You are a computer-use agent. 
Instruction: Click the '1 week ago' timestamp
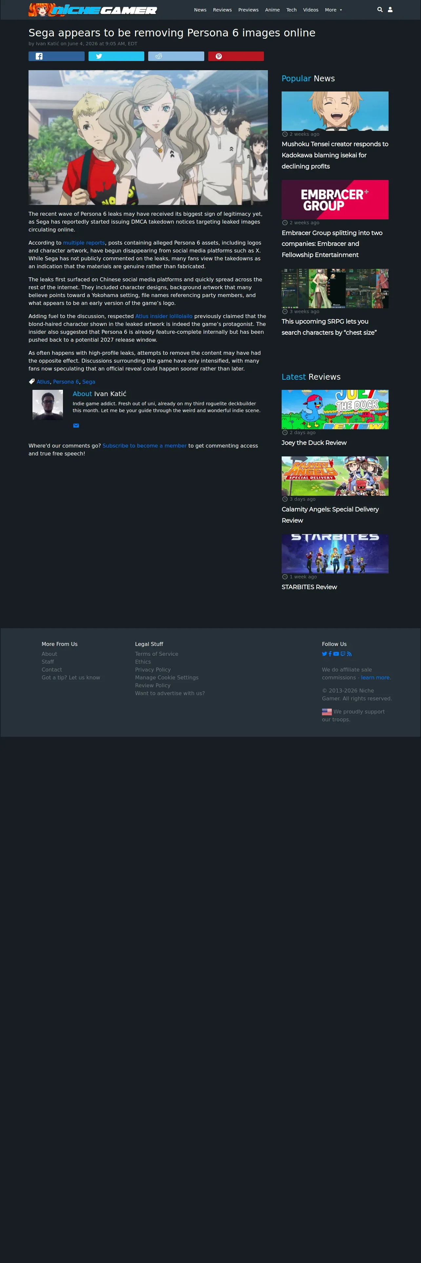click(303, 577)
